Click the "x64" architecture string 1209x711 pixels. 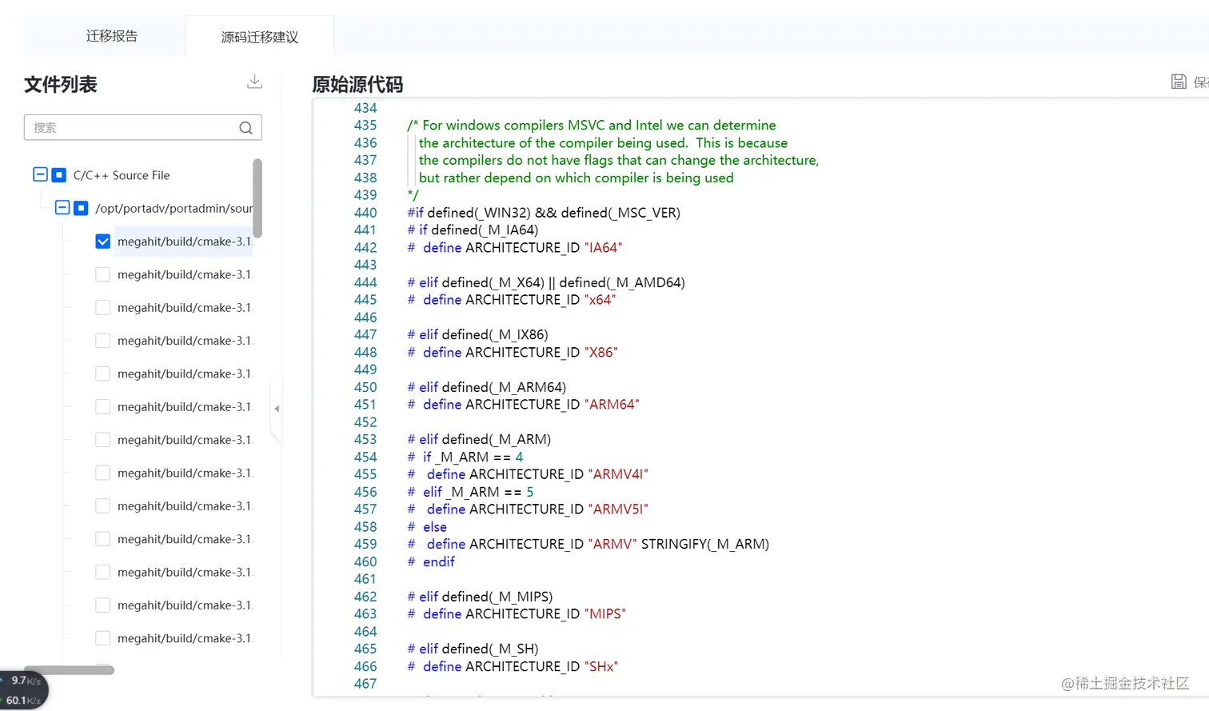601,300
